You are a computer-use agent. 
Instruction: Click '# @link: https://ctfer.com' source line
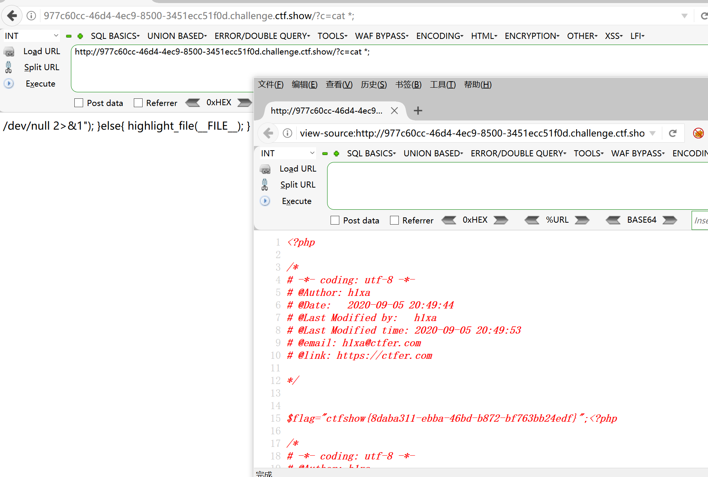point(360,355)
